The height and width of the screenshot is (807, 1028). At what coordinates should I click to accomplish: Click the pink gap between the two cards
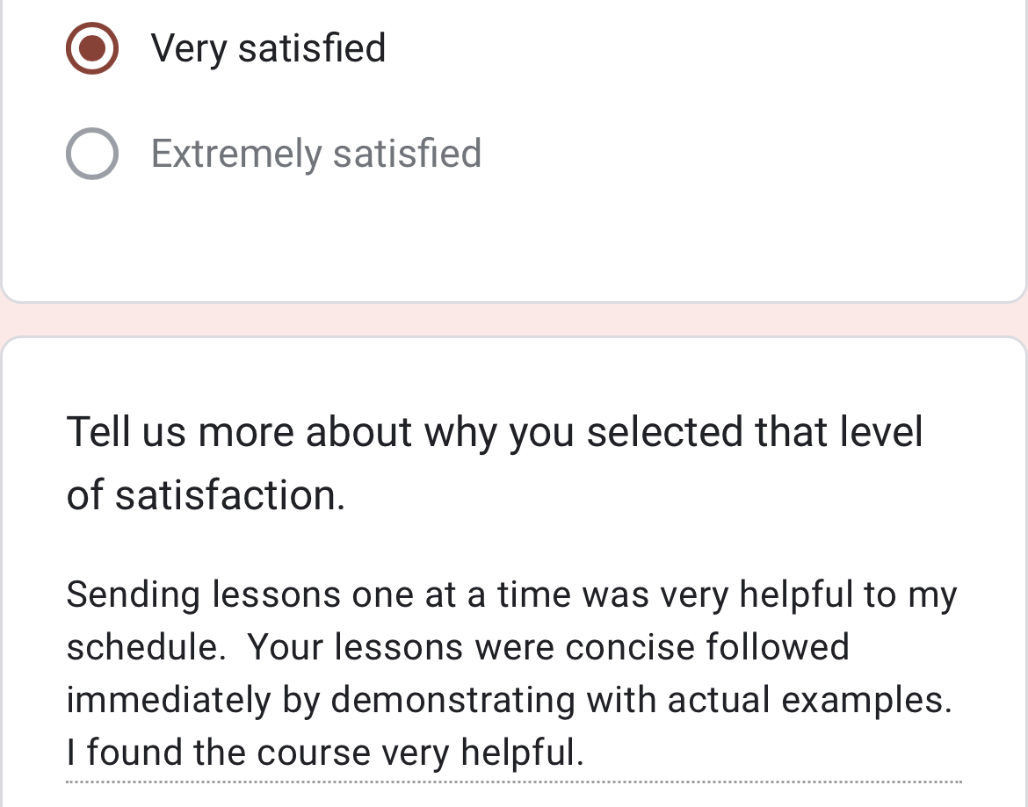514,320
